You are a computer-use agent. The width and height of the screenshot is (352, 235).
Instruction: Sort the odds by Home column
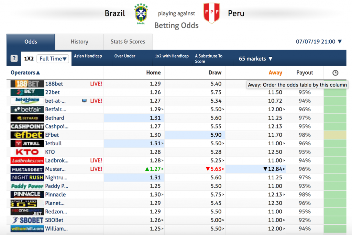pyautogui.click(x=153, y=73)
